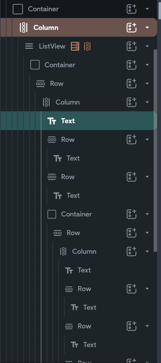161x363 pixels.
Task: Click the square icon of the topmost Container
Action: (18, 9)
